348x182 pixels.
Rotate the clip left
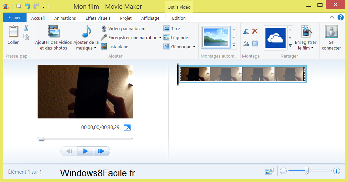[x=246, y=31]
